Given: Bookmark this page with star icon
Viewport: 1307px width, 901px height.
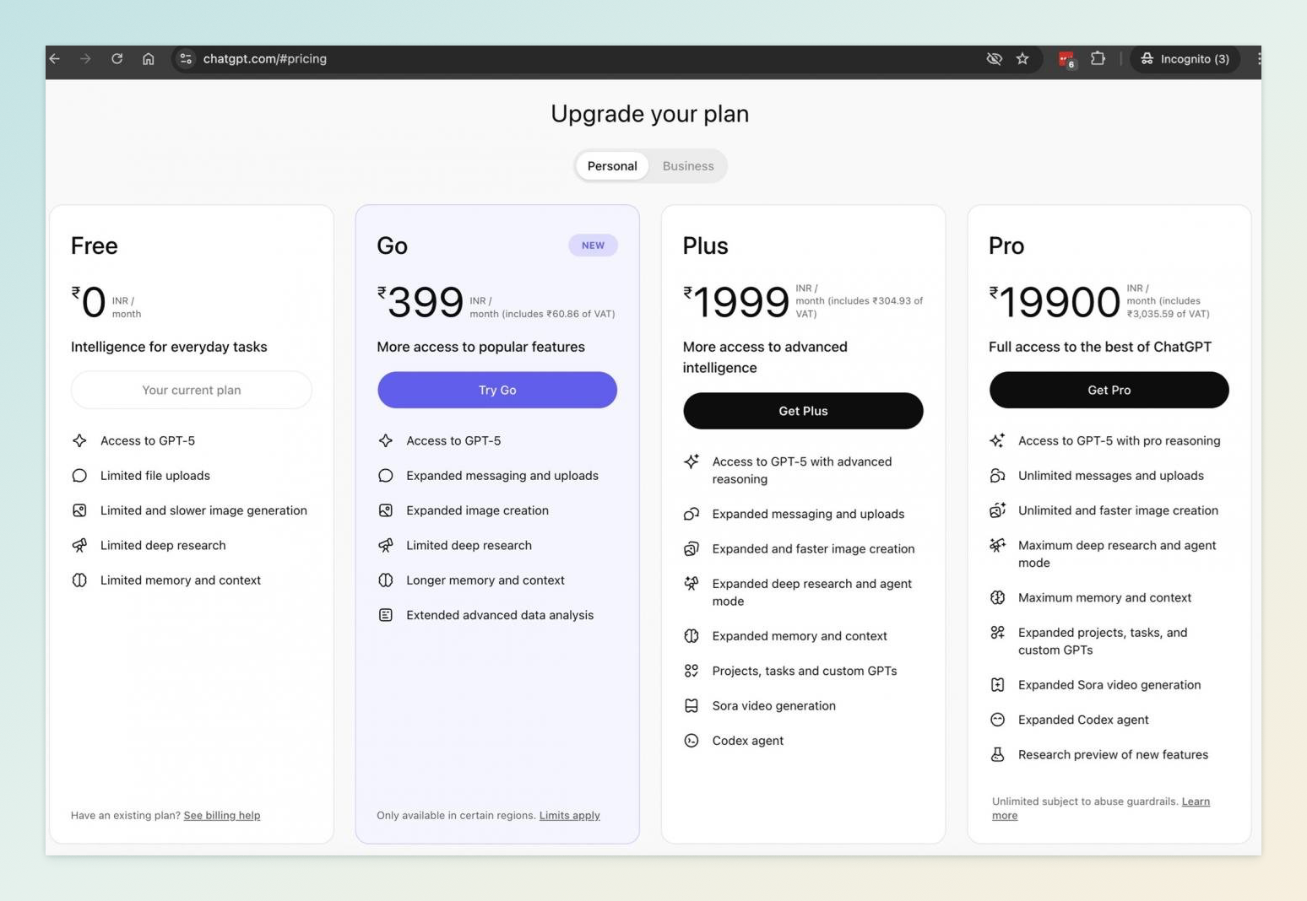Looking at the screenshot, I should tap(1022, 59).
